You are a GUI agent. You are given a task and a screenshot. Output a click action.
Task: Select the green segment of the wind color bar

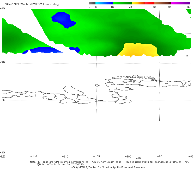122,3
